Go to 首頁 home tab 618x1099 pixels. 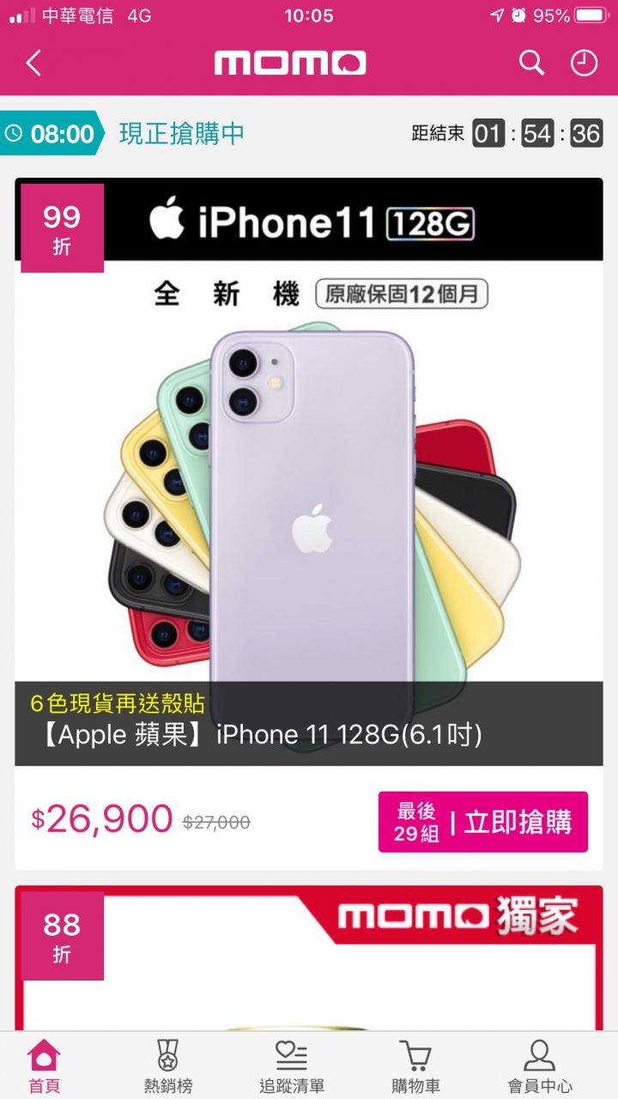pos(45,1066)
